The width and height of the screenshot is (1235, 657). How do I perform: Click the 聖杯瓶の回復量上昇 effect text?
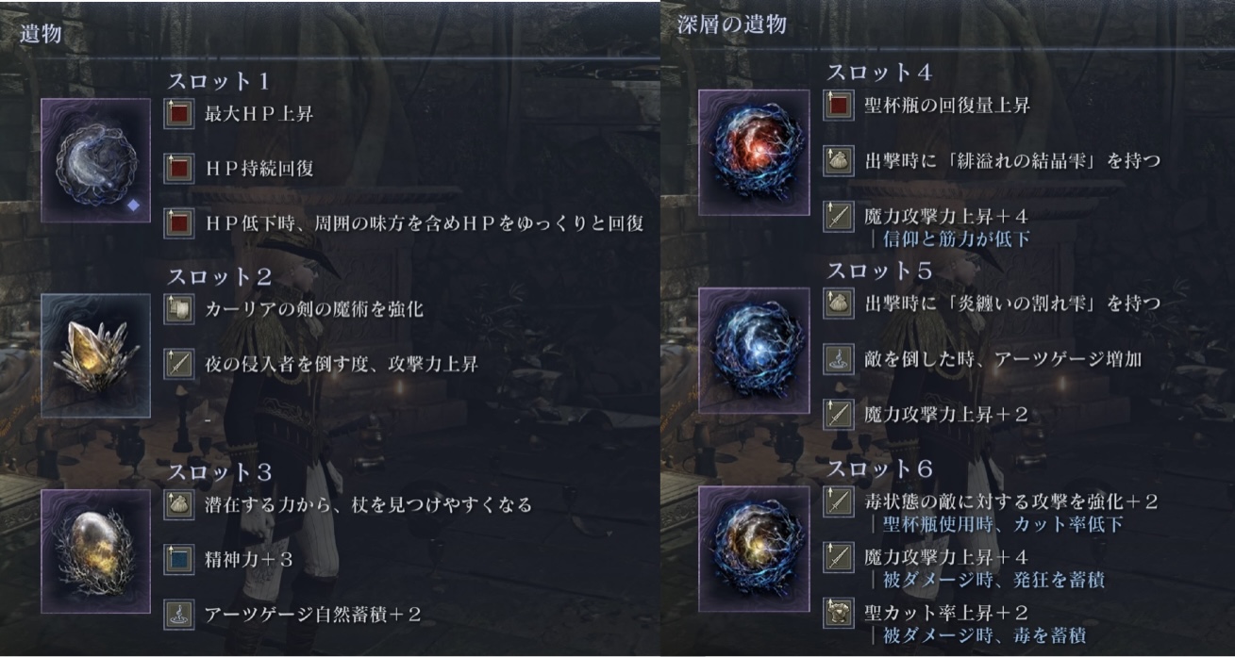(x=946, y=105)
